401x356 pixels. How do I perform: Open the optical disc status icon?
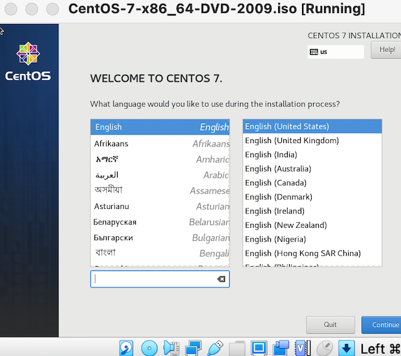click(x=149, y=348)
